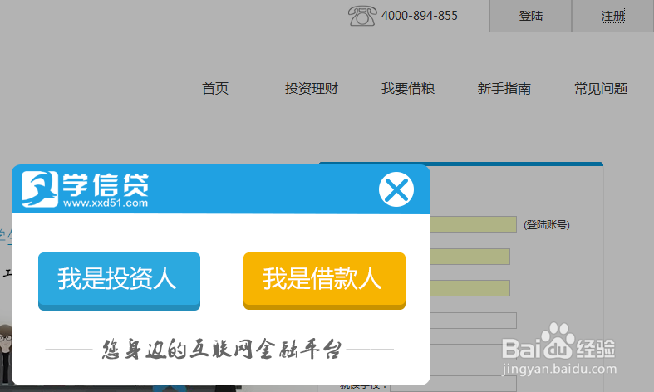This screenshot has width=654, height=392.
Task: Click the hotline number 4000-894-855
Action: click(x=419, y=16)
